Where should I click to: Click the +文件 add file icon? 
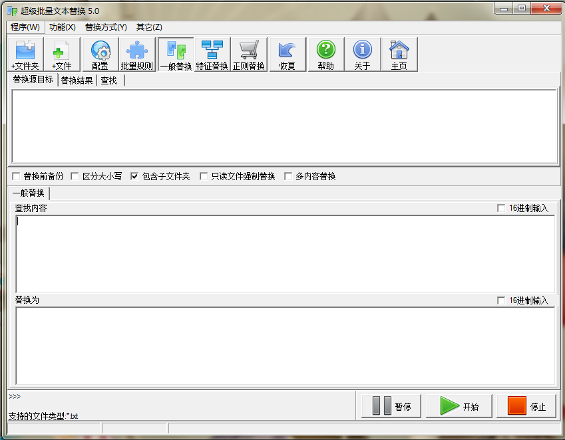[x=62, y=55]
